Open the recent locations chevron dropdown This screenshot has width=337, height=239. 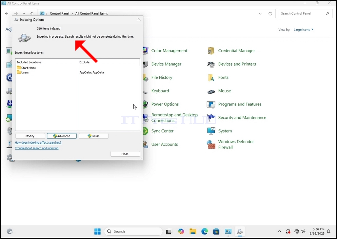pos(24,13)
